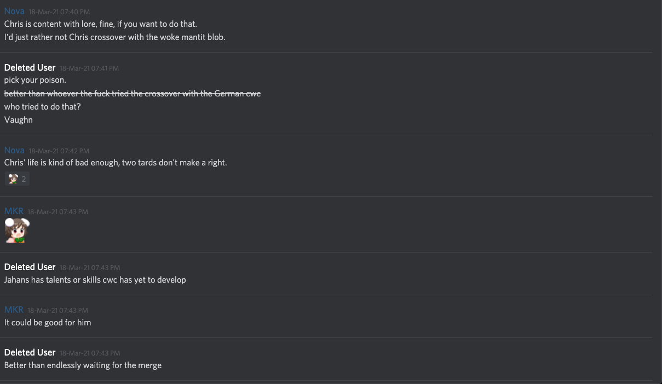Click the 07:40 PM timestamp

tap(59, 12)
